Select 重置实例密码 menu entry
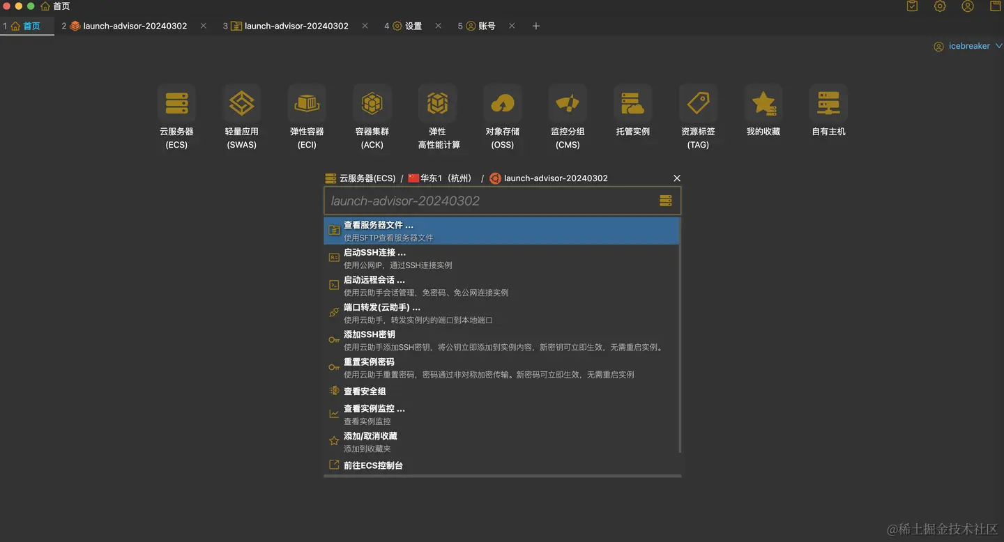This screenshot has width=1004, height=542. (x=501, y=368)
